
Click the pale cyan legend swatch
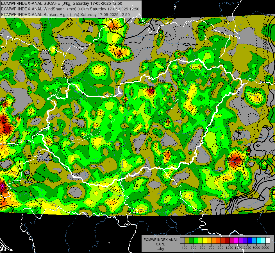[x=263, y=241]
